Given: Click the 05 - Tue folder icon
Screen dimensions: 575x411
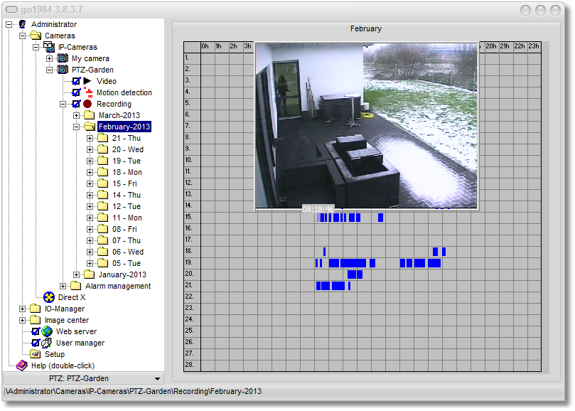Looking at the screenshot, I should point(103,263).
